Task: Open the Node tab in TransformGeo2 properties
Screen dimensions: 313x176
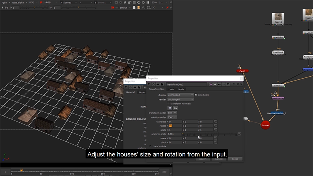Action: [x=181, y=90]
